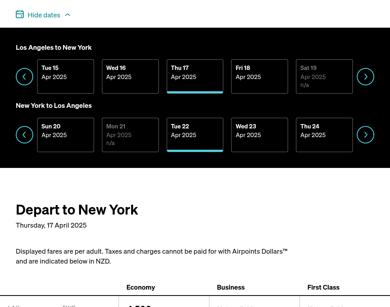Collapse dates using the Hide dates chevron
The width and height of the screenshot is (390, 307).
68,15
